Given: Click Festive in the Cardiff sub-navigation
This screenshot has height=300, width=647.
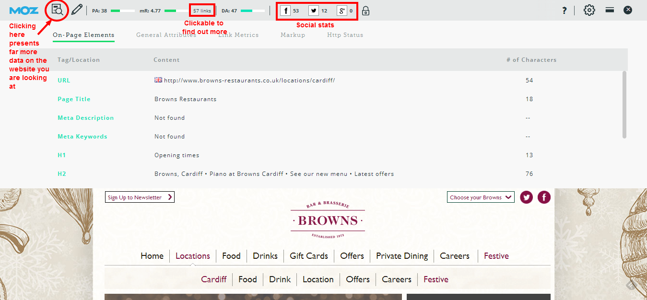Looking at the screenshot, I should [x=436, y=279].
